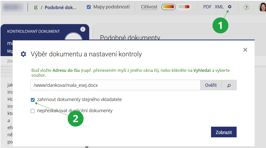The width and height of the screenshot is (266, 148).
Task: Click the Zobrazit button
Action: point(224,132)
